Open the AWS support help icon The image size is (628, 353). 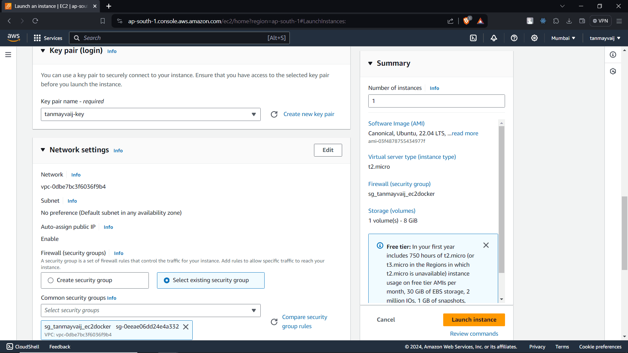tap(514, 38)
